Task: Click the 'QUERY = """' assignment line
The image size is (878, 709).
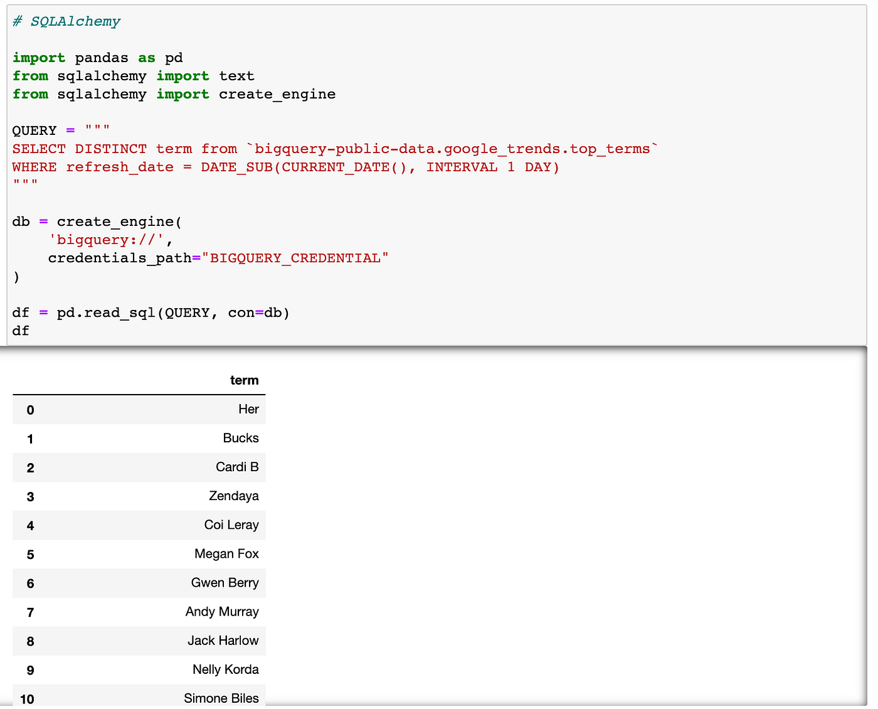Action: [x=61, y=131]
